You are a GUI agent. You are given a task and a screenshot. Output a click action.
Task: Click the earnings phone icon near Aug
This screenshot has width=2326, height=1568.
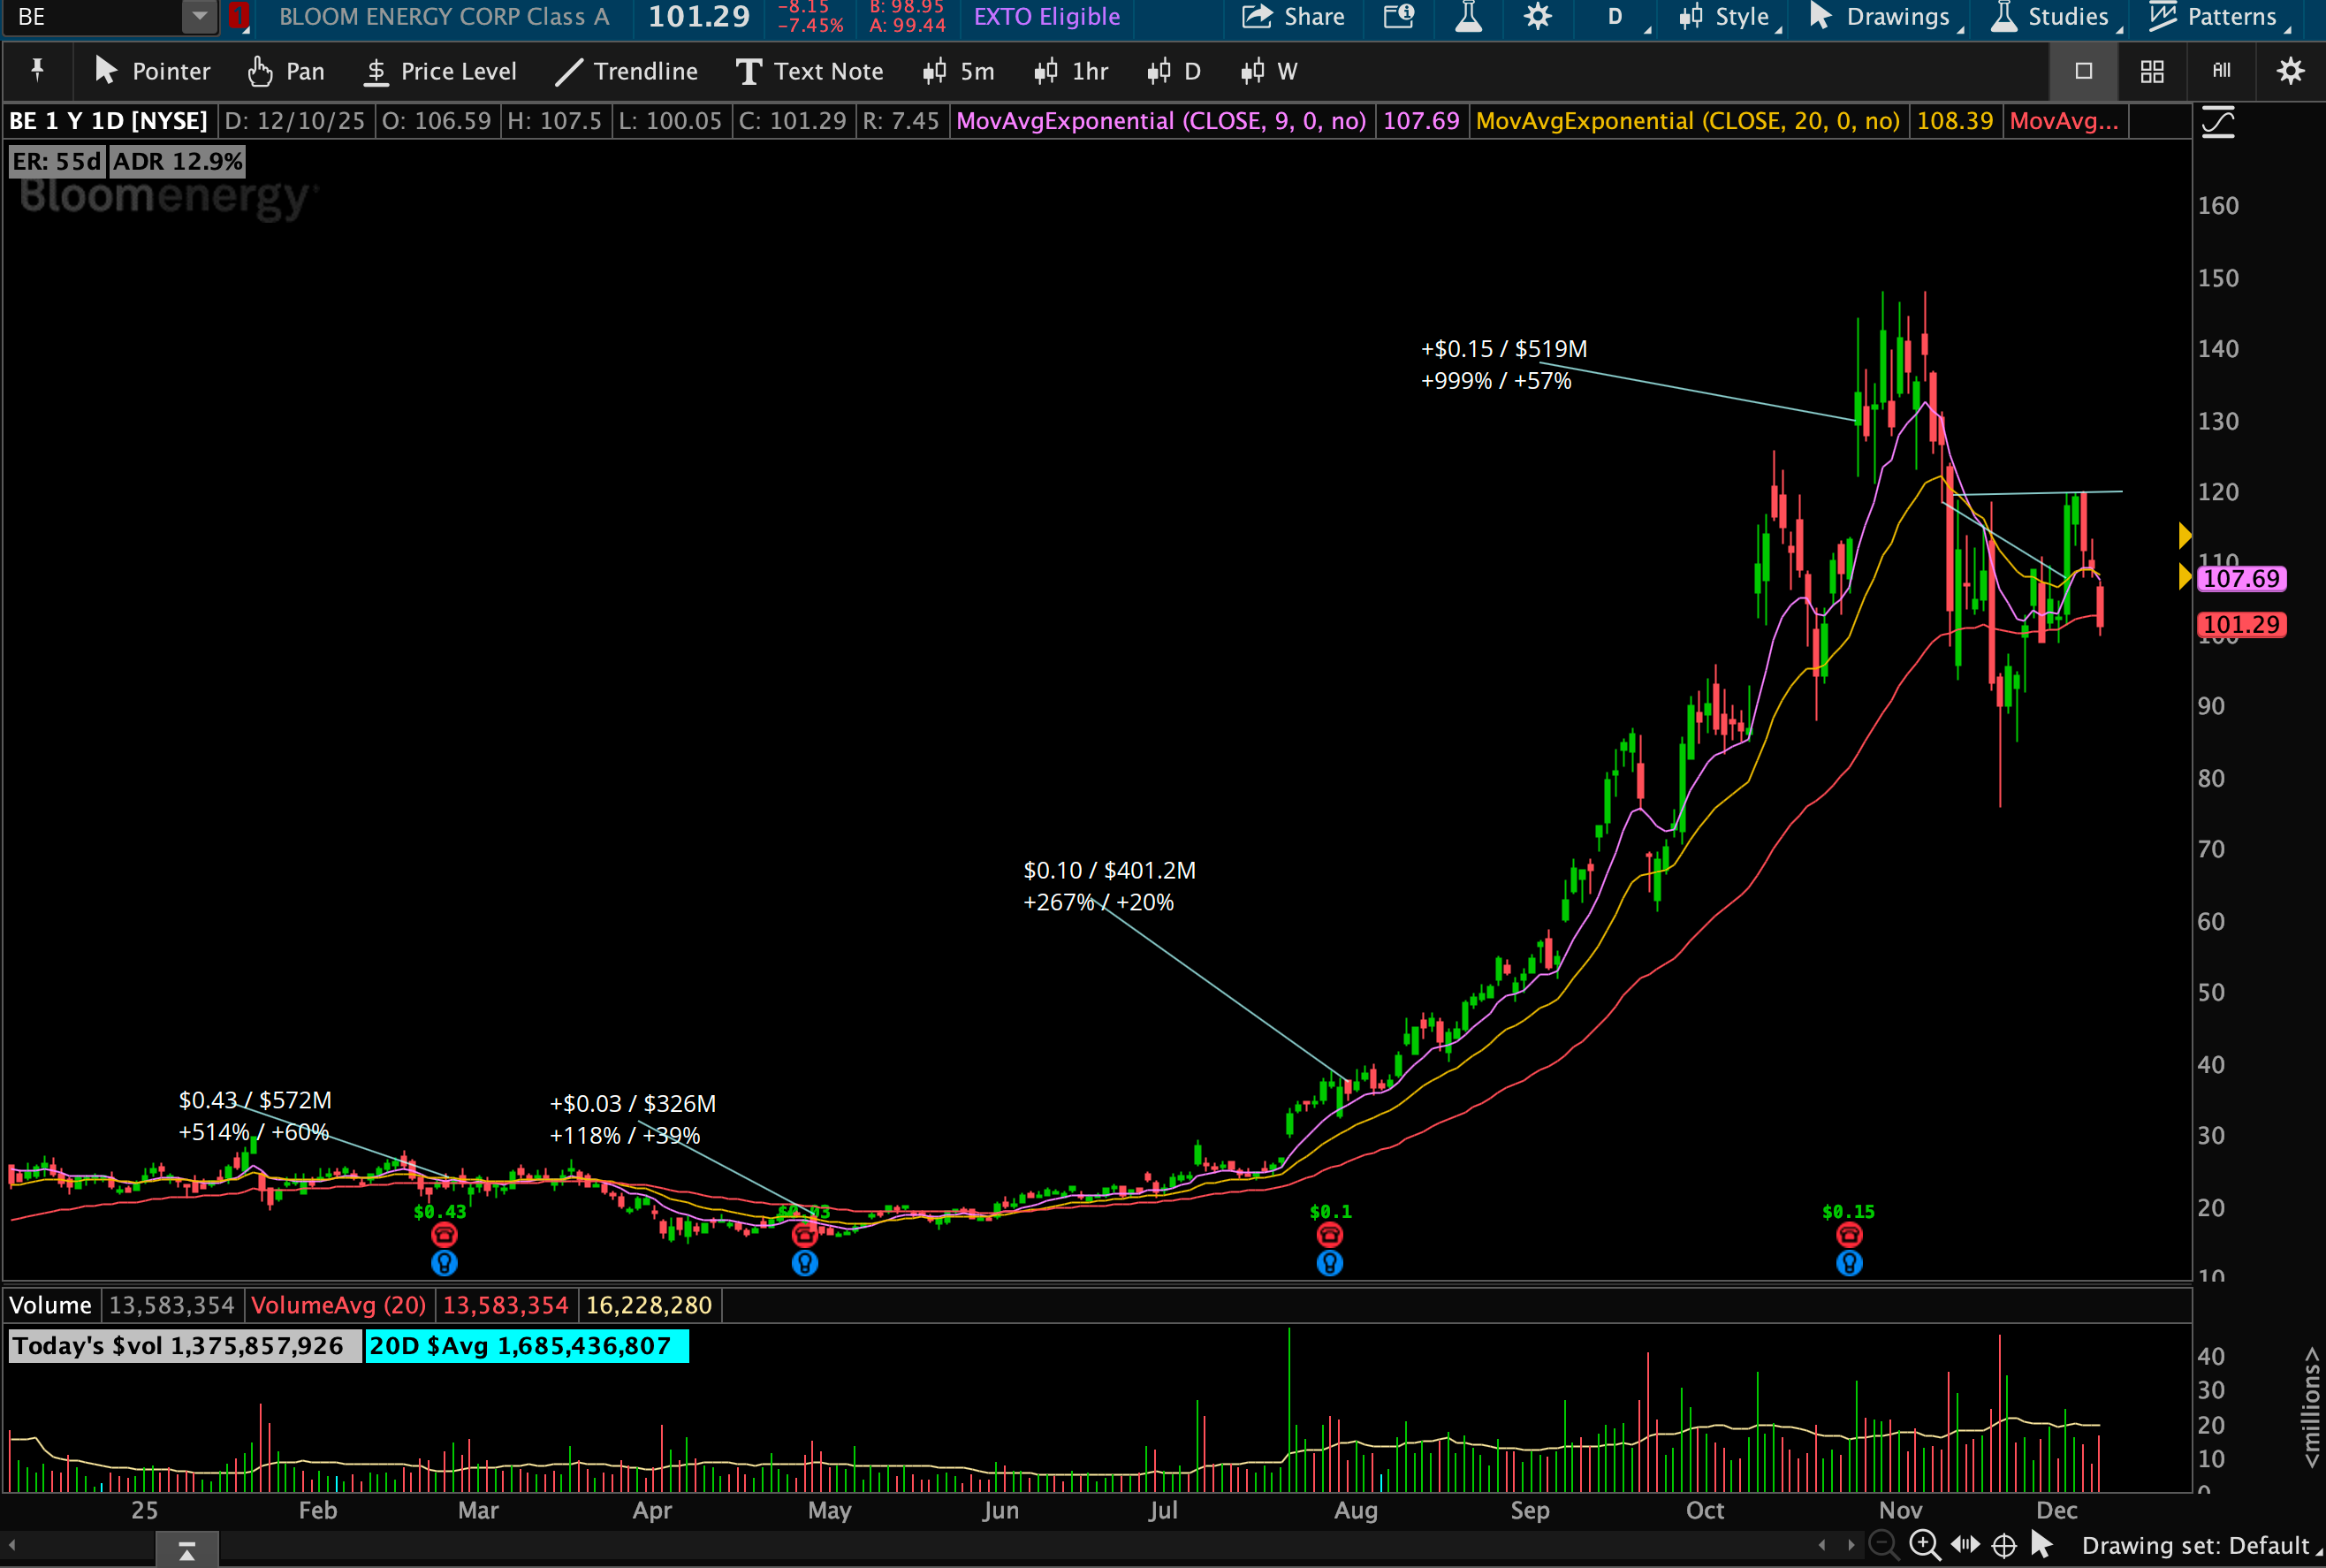(1329, 1235)
